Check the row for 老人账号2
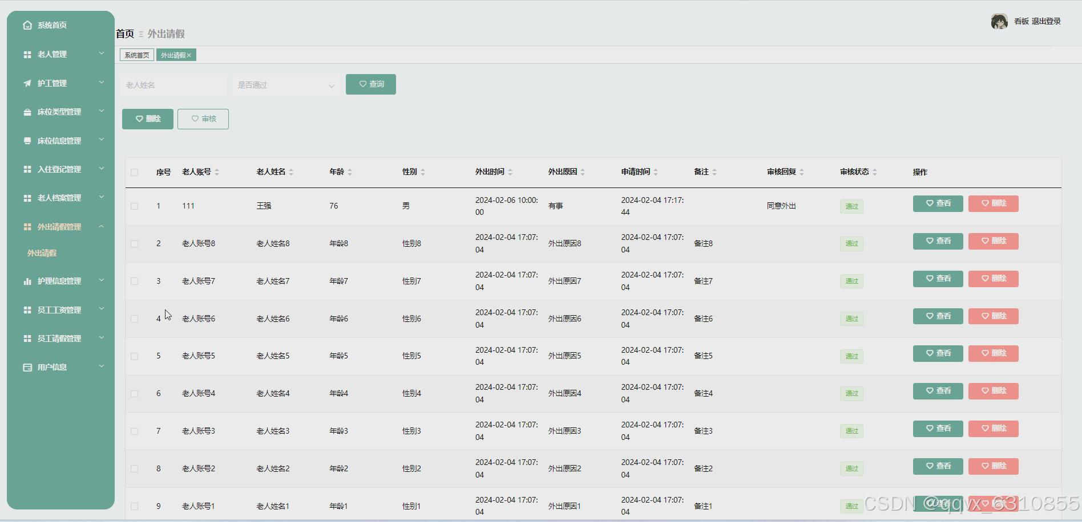This screenshot has width=1082, height=522. 134,469
